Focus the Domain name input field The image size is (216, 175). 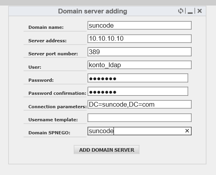point(140,25)
